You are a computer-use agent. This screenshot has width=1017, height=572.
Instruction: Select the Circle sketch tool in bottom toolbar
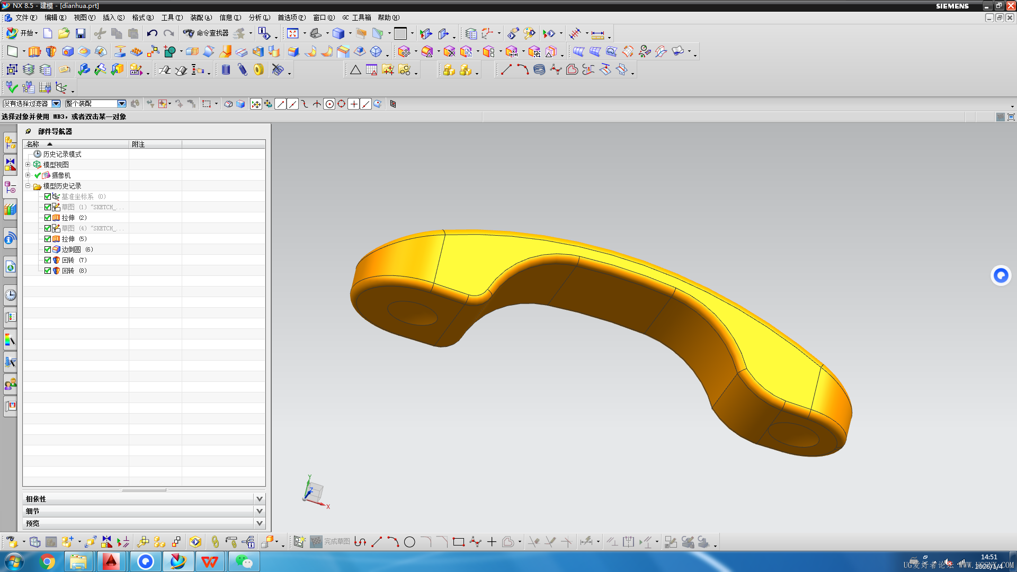[409, 542]
